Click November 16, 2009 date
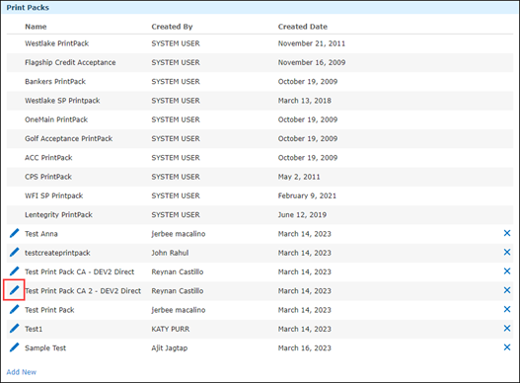The height and width of the screenshot is (383, 520). point(312,62)
